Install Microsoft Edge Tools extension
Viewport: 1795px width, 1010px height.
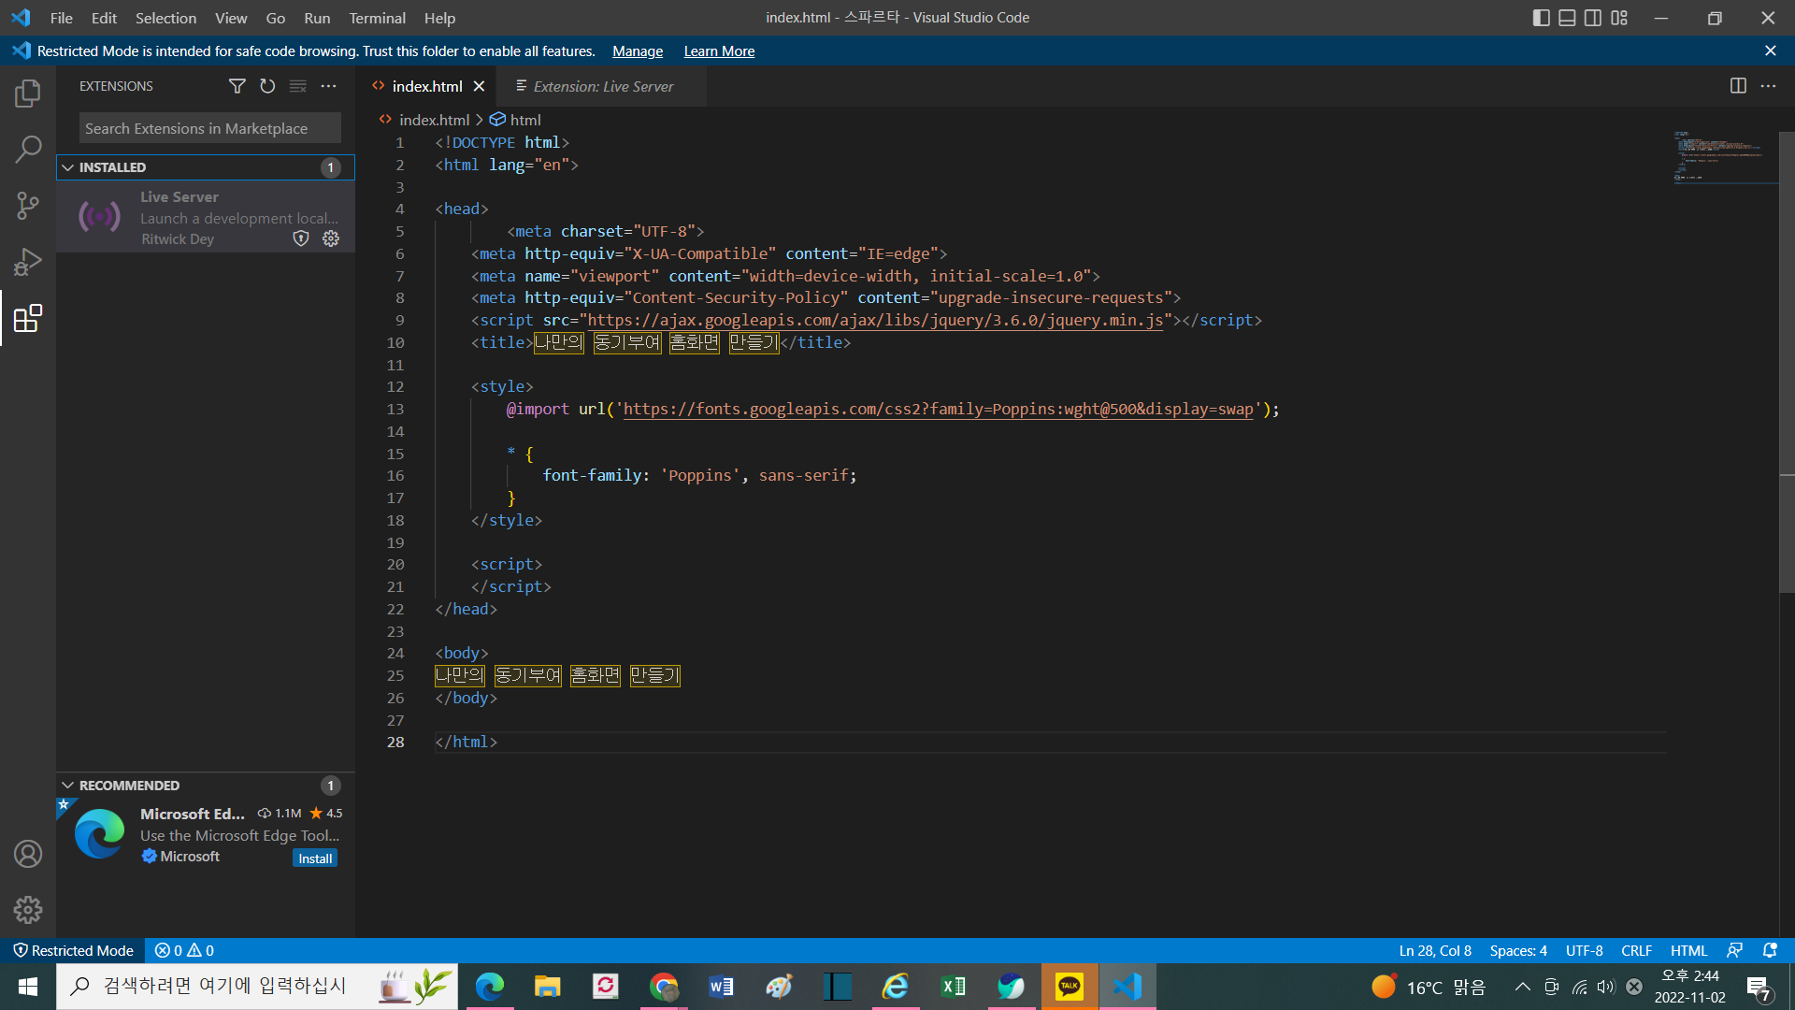click(315, 858)
